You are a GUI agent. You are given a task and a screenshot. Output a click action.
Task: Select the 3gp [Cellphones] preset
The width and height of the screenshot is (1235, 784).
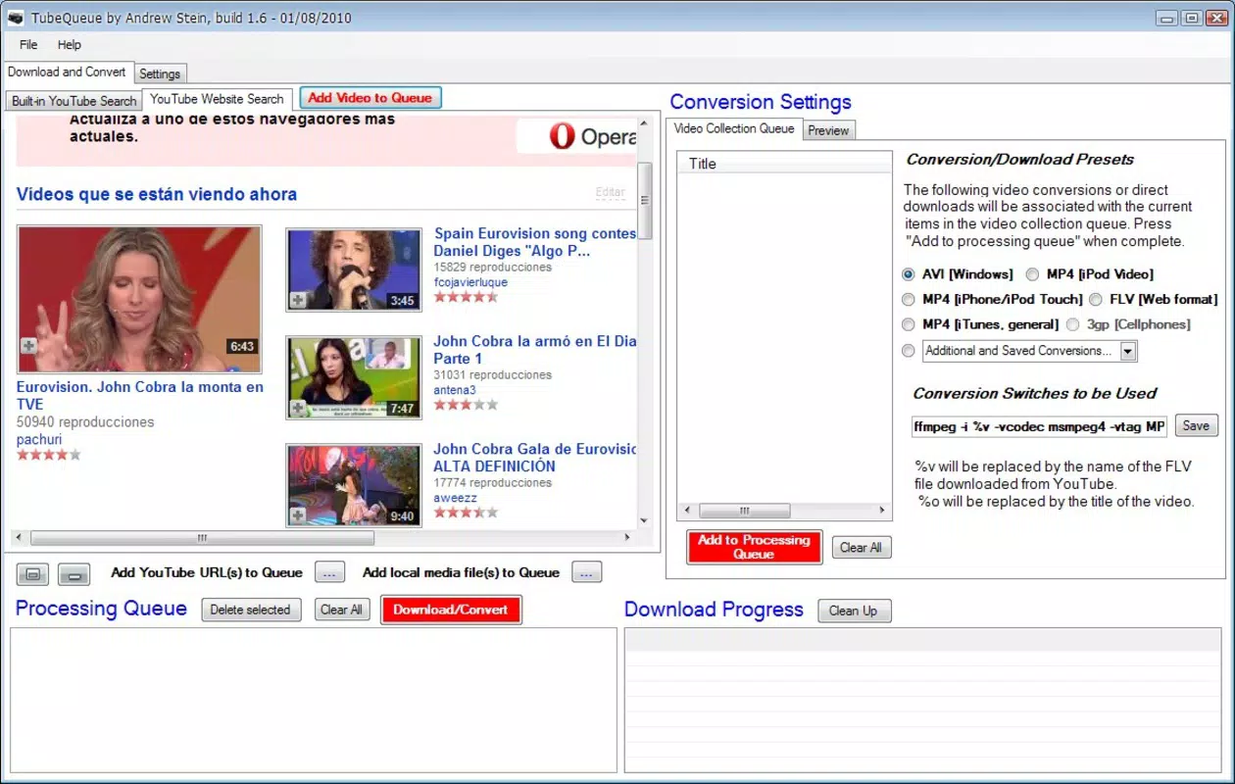point(1073,324)
